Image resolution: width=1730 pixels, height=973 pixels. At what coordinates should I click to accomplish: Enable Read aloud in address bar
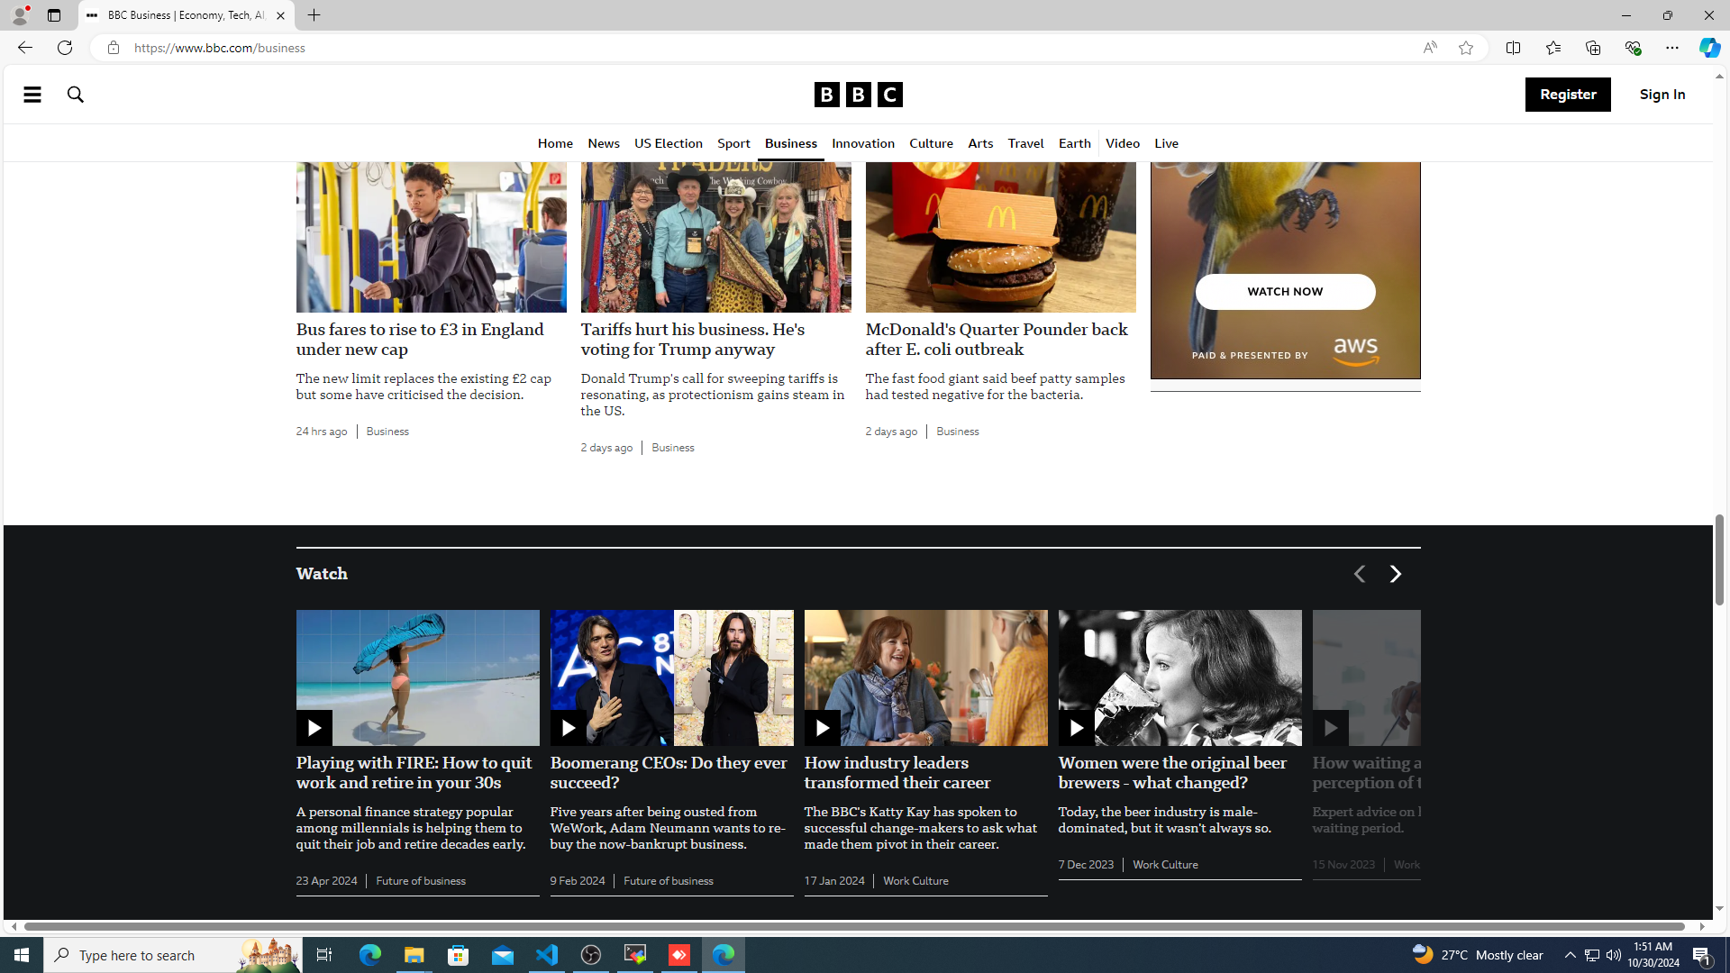click(1430, 48)
